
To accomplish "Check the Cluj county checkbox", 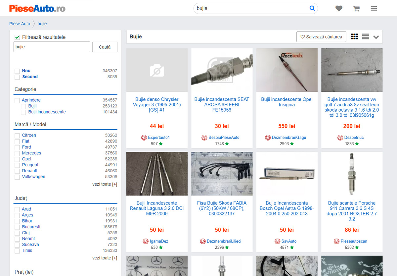I will pyautogui.click(x=17, y=233).
